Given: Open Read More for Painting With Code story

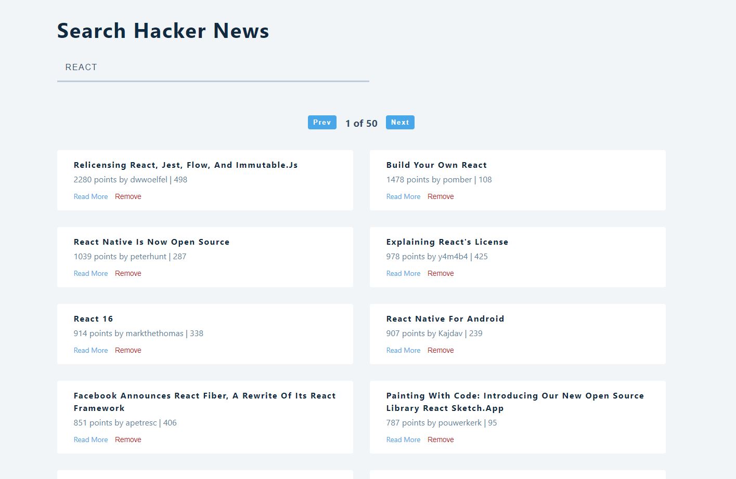Looking at the screenshot, I should 403,440.
